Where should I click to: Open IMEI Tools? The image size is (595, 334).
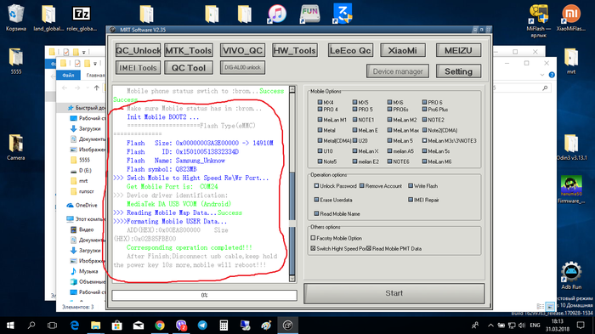138,67
